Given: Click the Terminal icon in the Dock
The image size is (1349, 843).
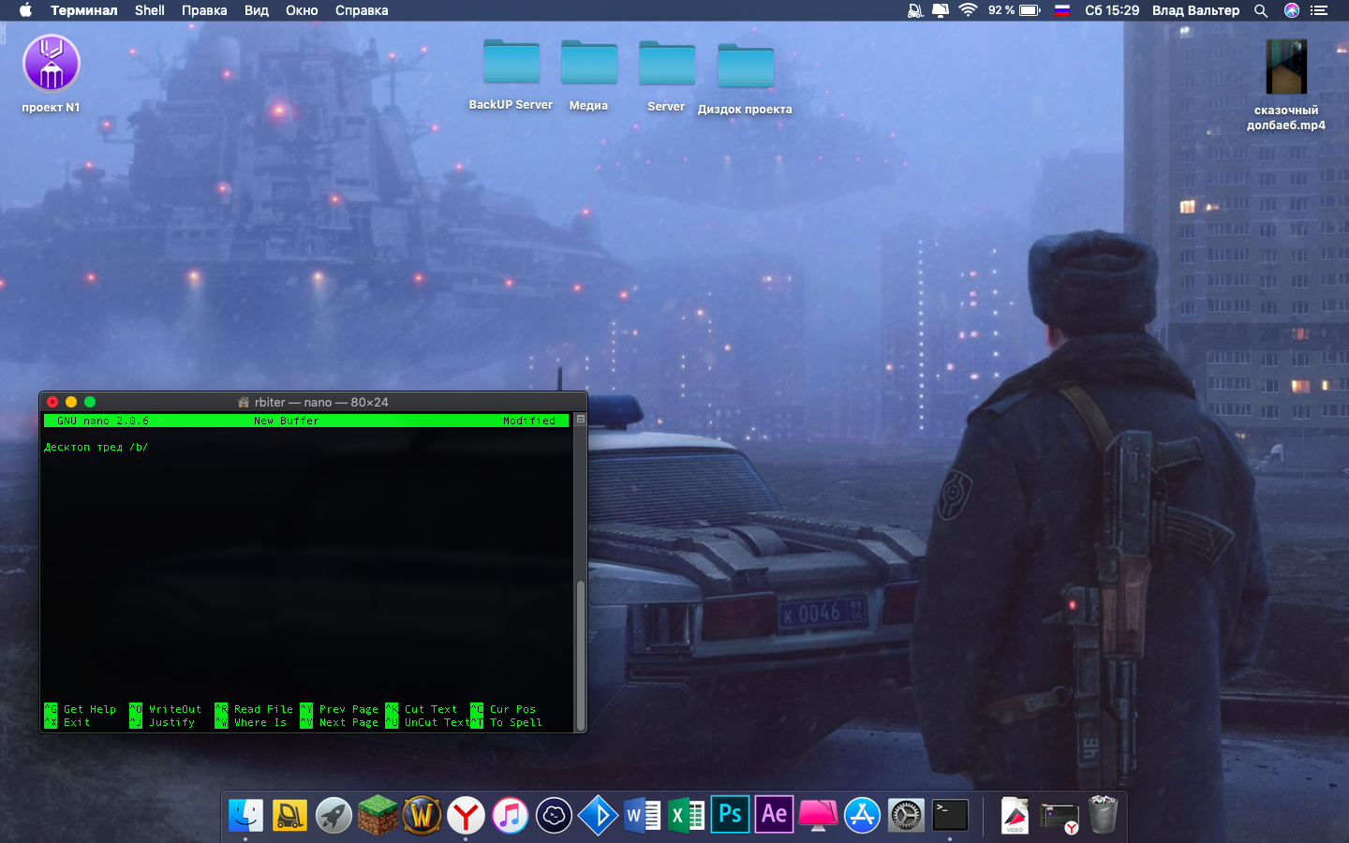Looking at the screenshot, I should [x=950, y=816].
